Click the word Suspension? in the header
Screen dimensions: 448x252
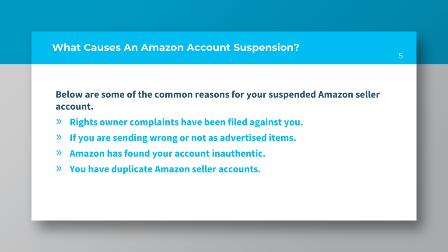tap(266, 47)
